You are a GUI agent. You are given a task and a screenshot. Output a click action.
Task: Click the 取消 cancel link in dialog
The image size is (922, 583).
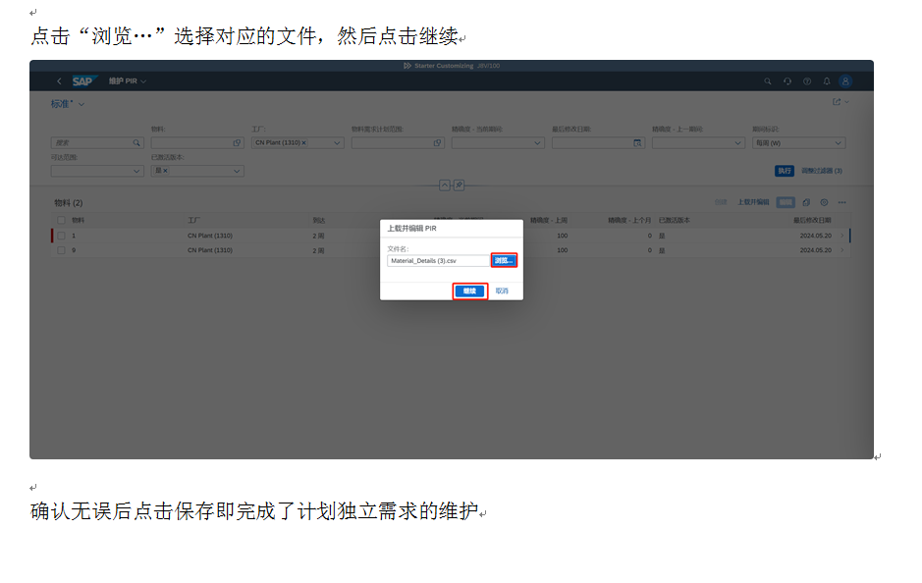pyautogui.click(x=502, y=291)
